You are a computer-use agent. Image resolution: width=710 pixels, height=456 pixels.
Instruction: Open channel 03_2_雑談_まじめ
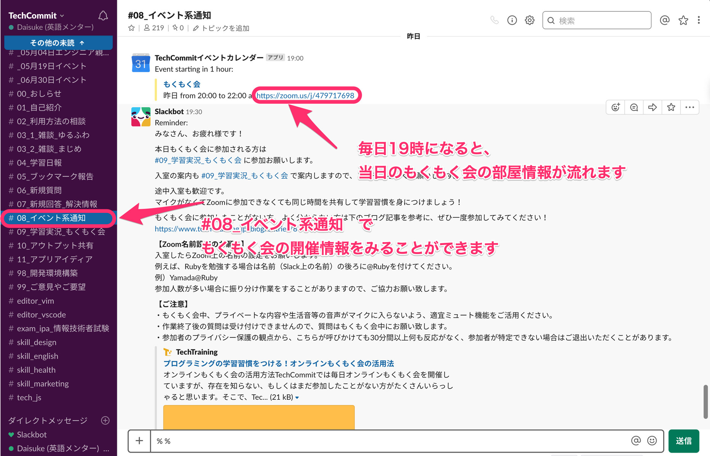(x=58, y=149)
